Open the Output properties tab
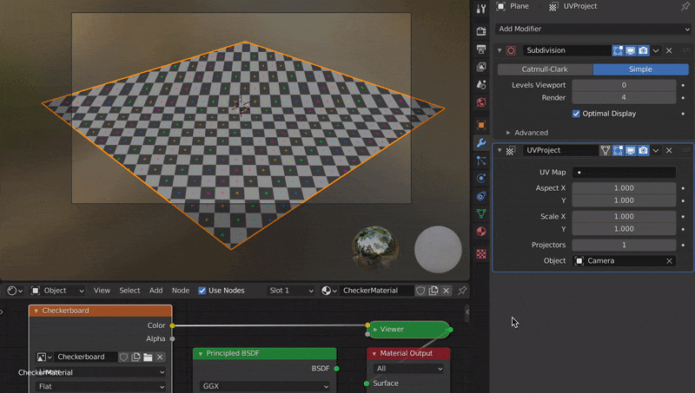 coord(481,49)
